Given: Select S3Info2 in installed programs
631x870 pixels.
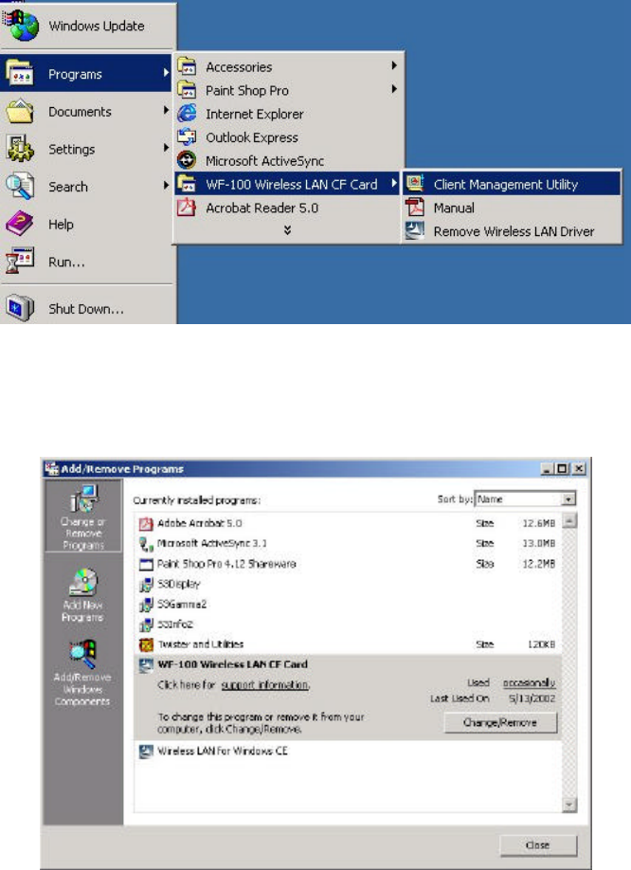Looking at the screenshot, I should 348,625.
